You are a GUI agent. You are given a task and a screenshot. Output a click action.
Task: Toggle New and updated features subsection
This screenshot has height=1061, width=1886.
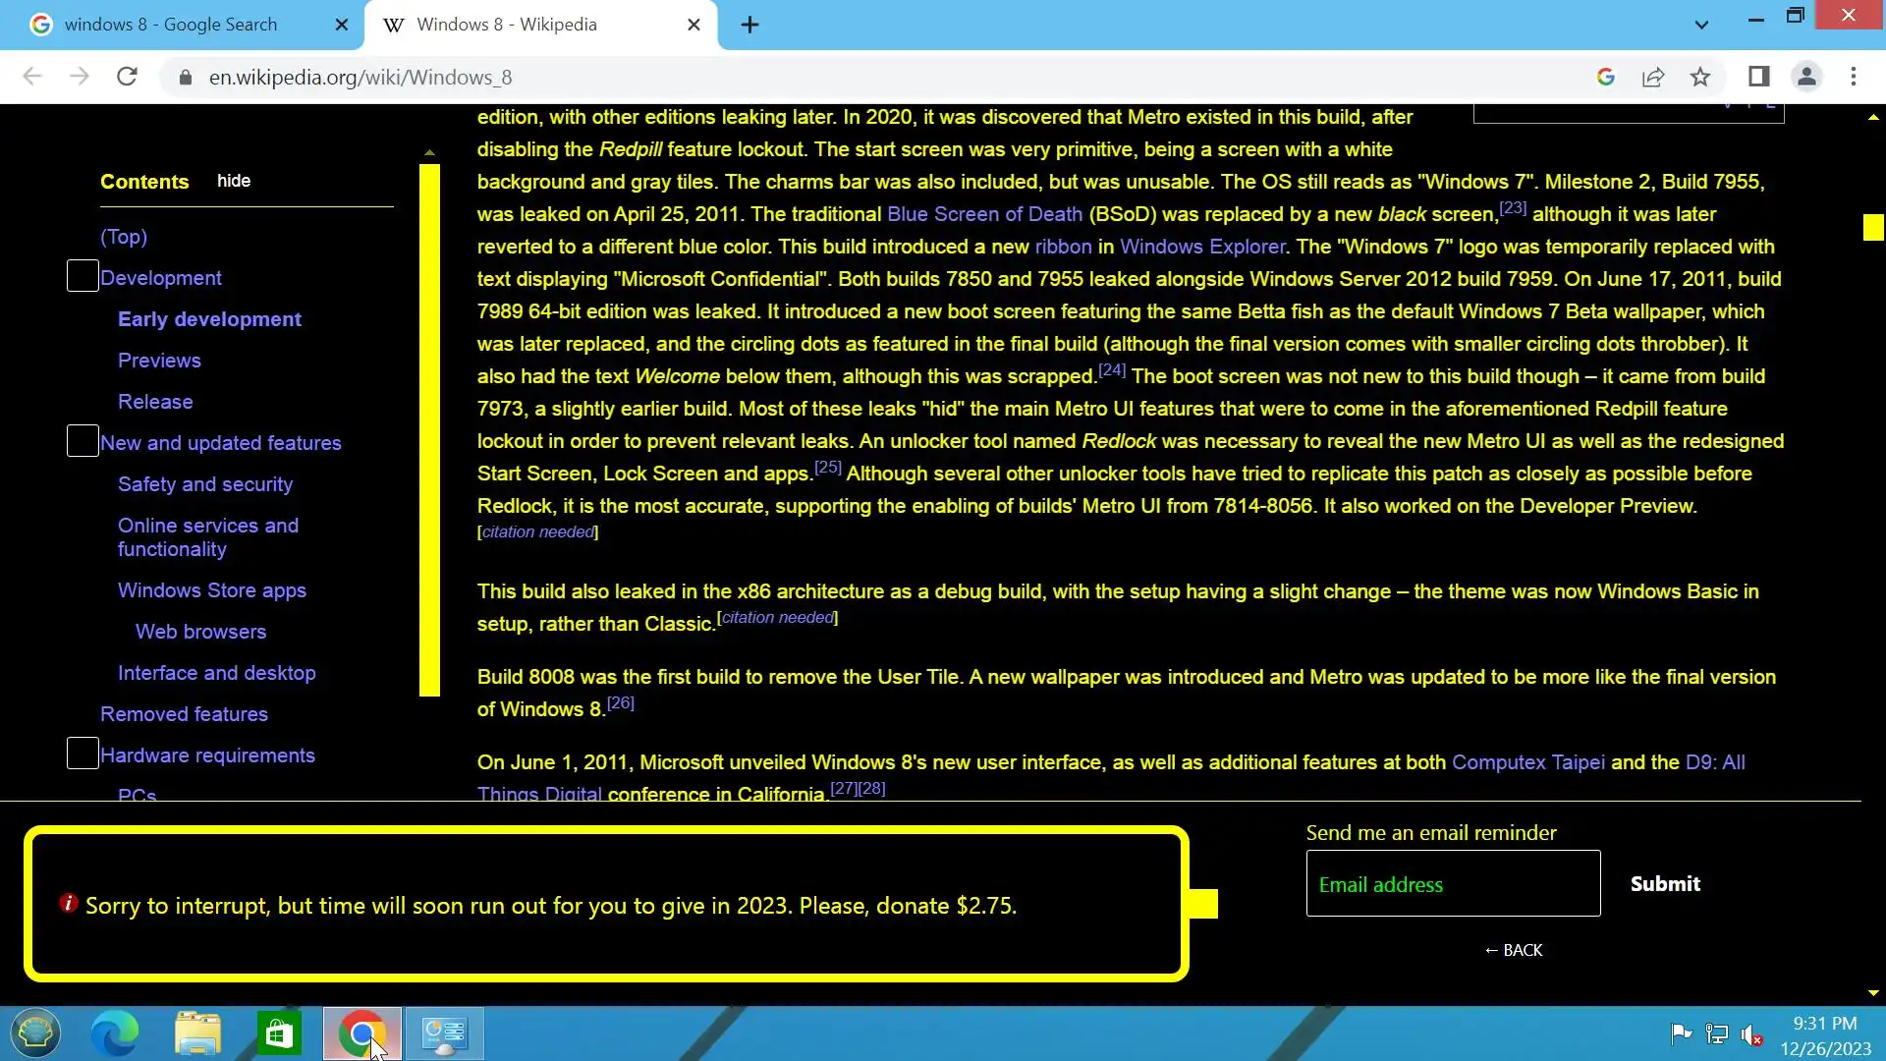click(83, 441)
